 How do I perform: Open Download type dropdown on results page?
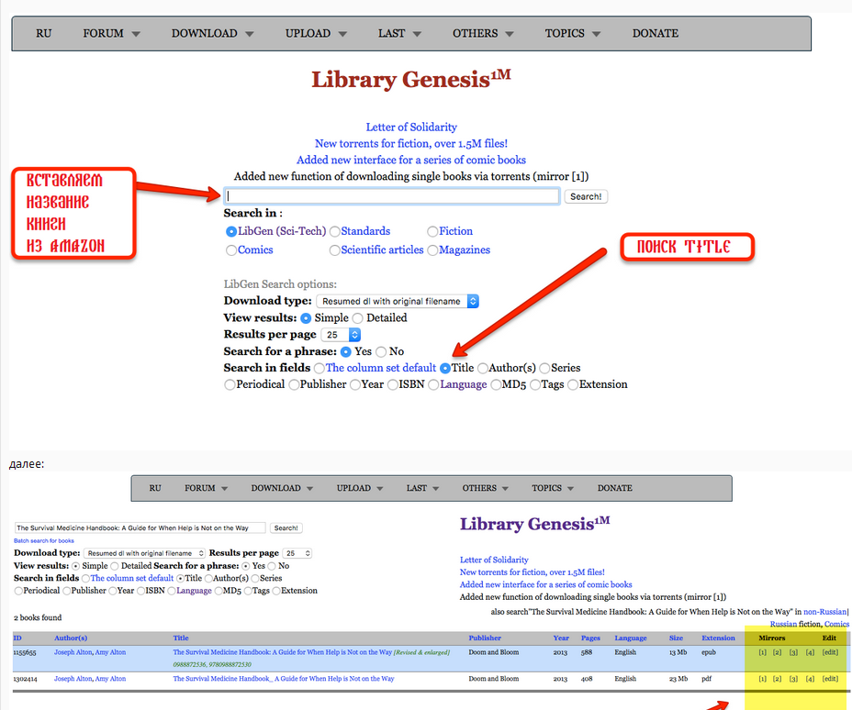point(144,553)
